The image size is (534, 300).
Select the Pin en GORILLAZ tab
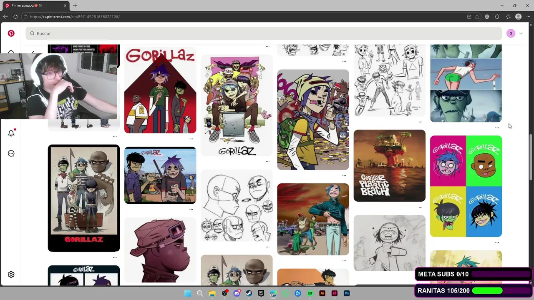[x=36, y=5]
